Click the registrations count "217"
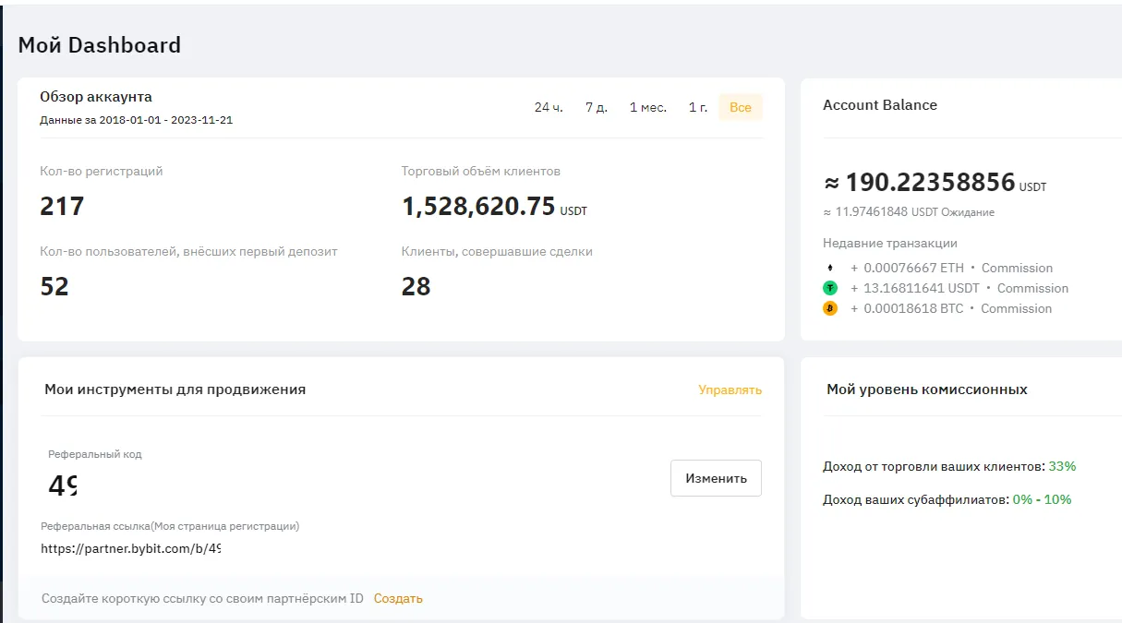This screenshot has height=623, width=1122. tap(61, 206)
